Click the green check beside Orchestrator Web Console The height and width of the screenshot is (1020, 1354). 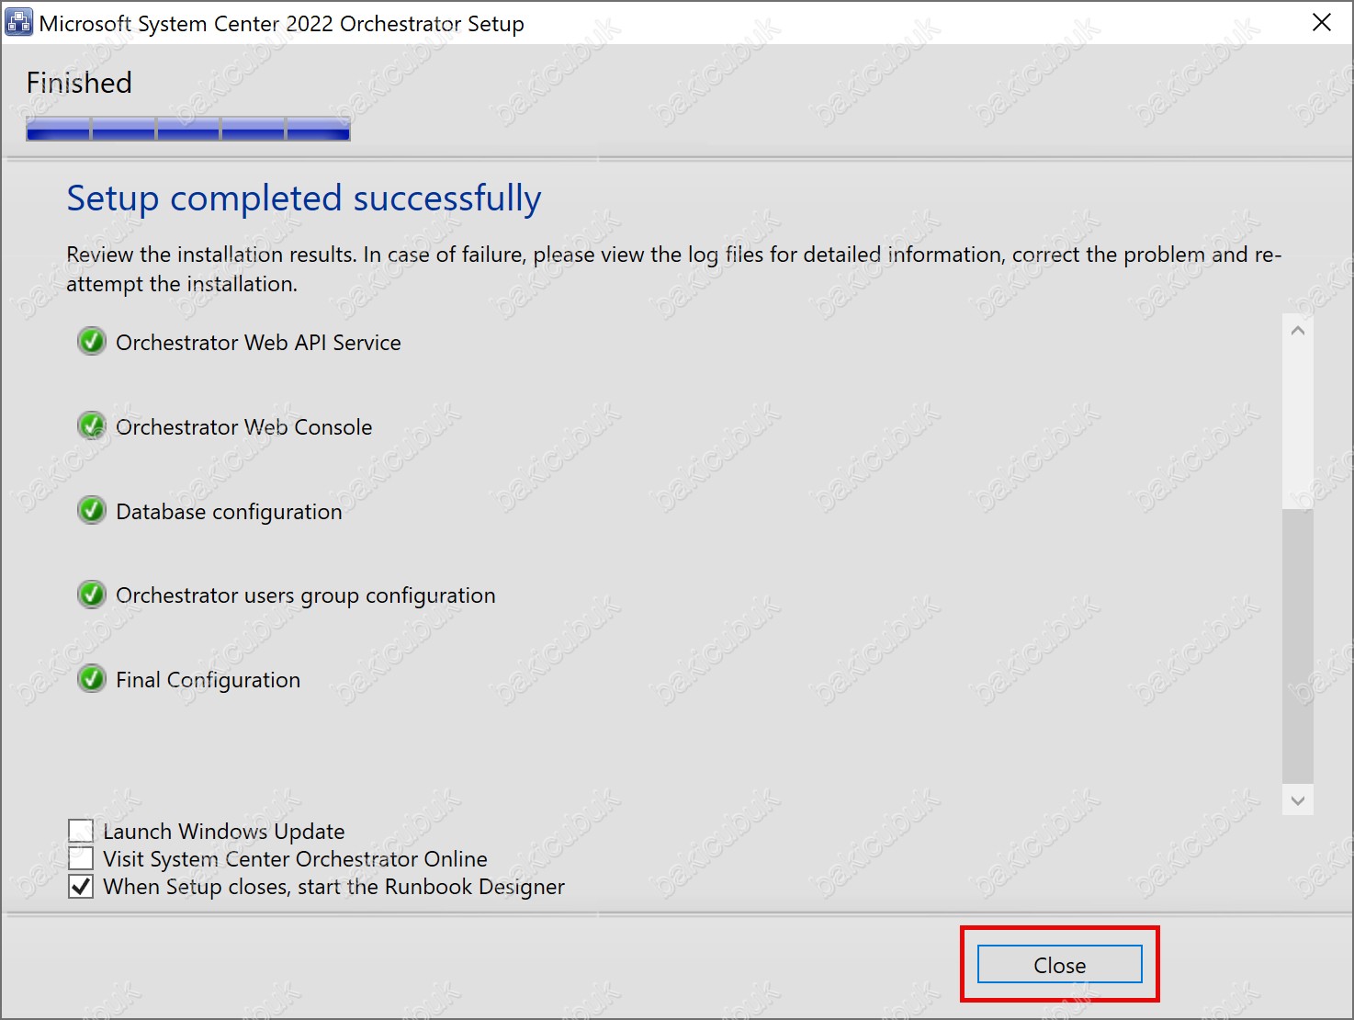pos(91,426)
